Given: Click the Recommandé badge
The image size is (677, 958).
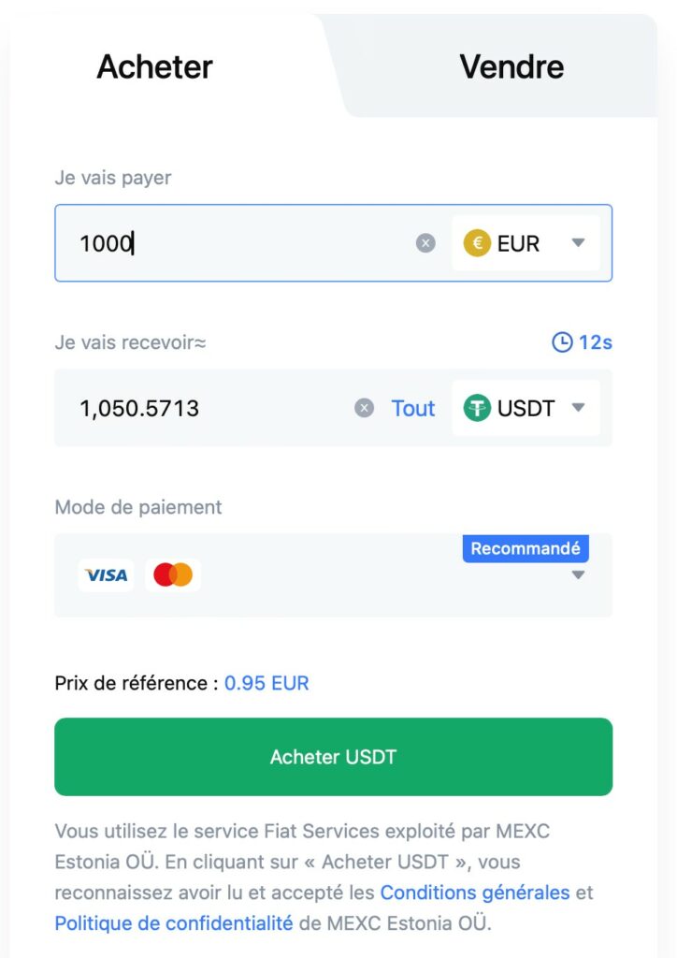Looking at the screenshot, I should pyautogui.click(x=526, y=548).
